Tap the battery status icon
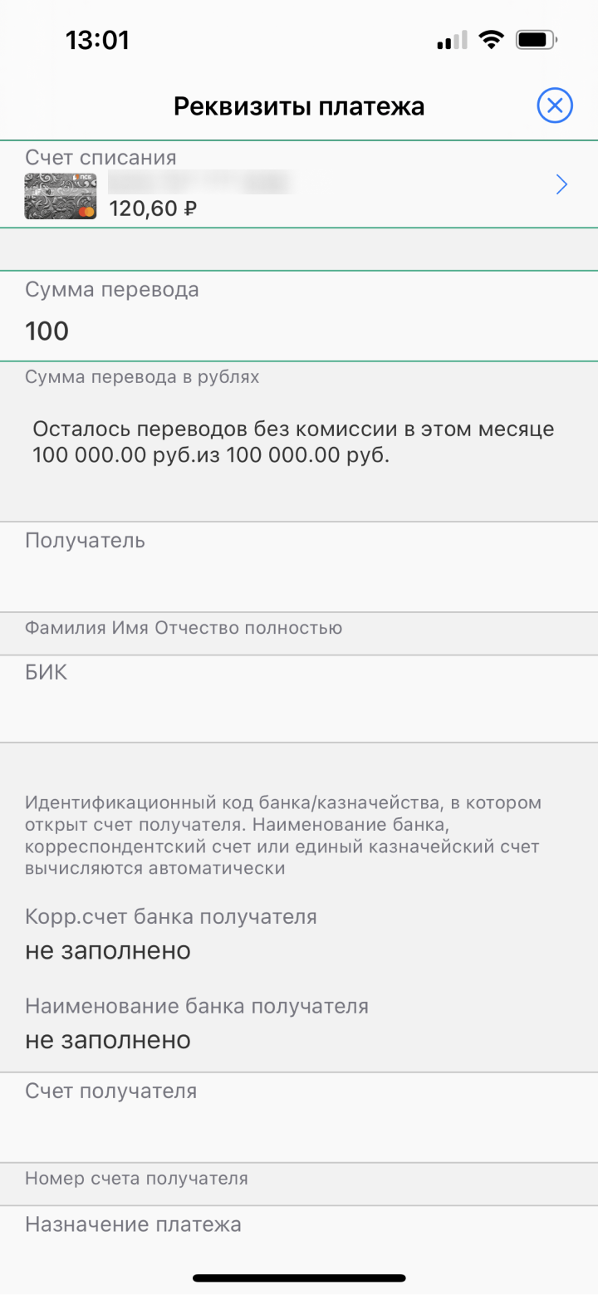This screenshot has width=598, height=1295. (537, 40)
